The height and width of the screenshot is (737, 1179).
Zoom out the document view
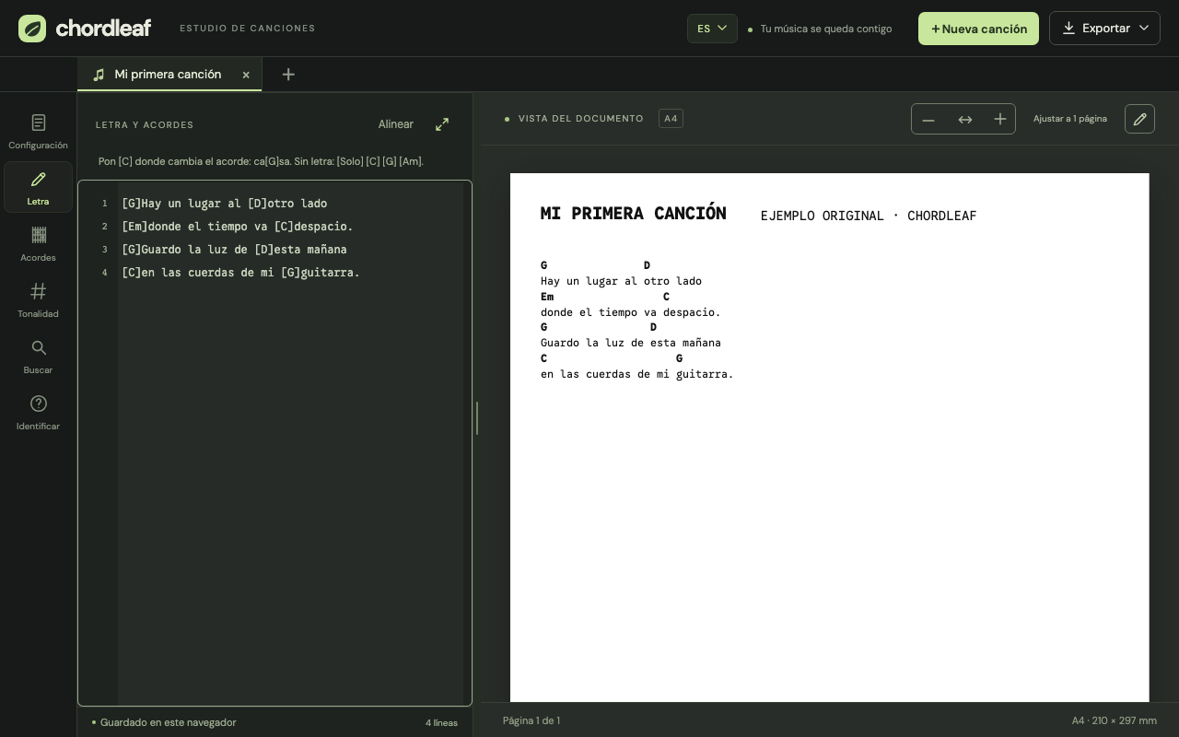pos(928,120)
